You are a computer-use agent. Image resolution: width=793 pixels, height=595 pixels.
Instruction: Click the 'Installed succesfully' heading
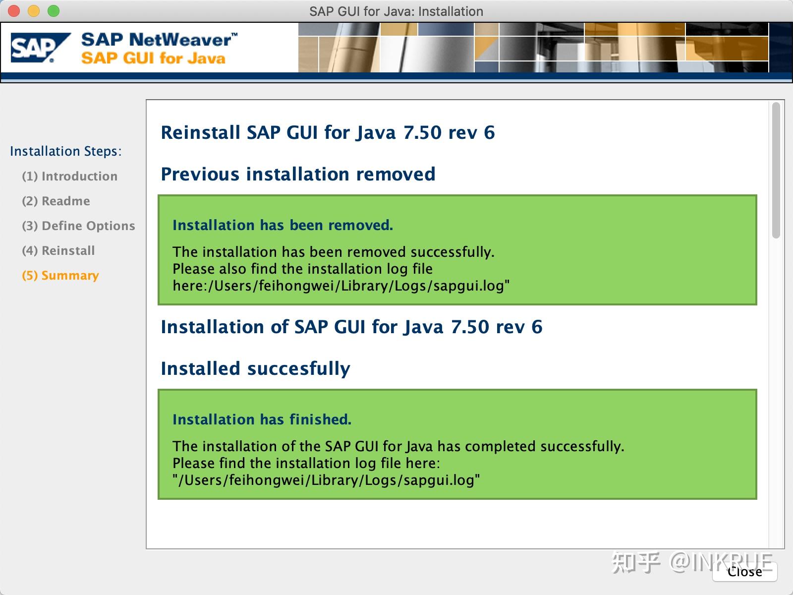255,368
